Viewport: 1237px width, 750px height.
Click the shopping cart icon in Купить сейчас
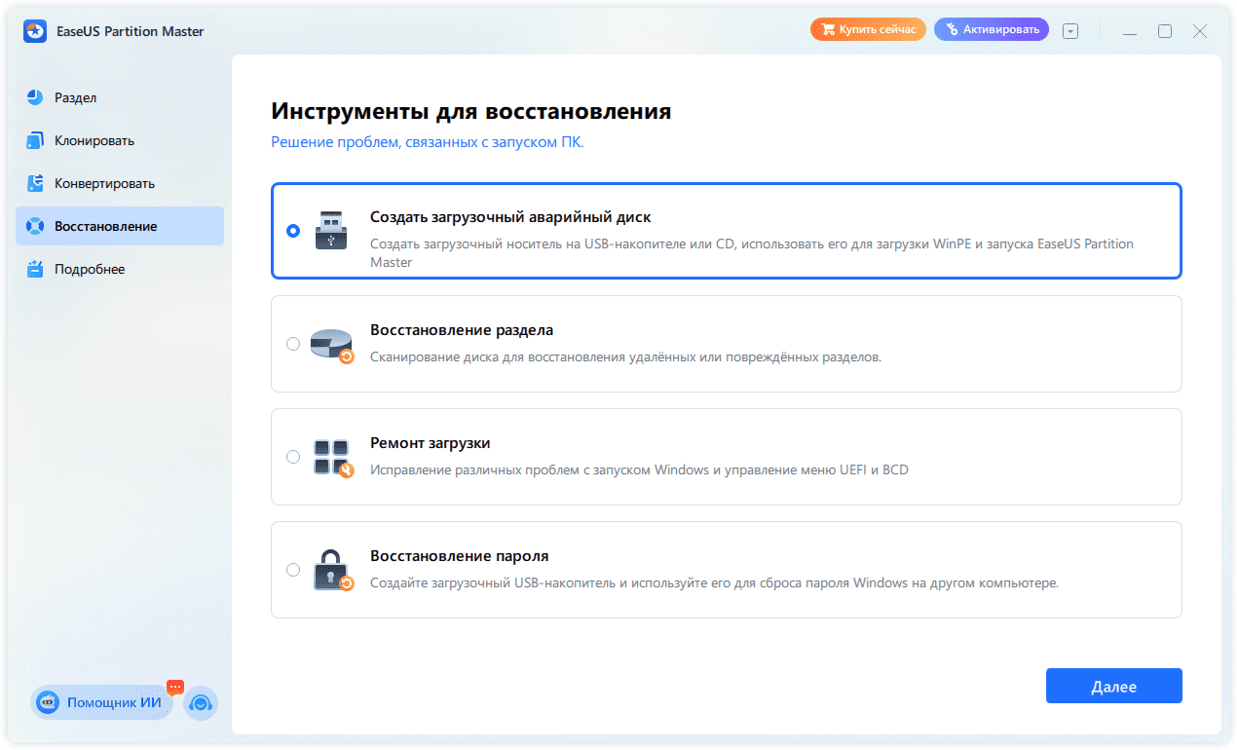click(x=829, y=30)
